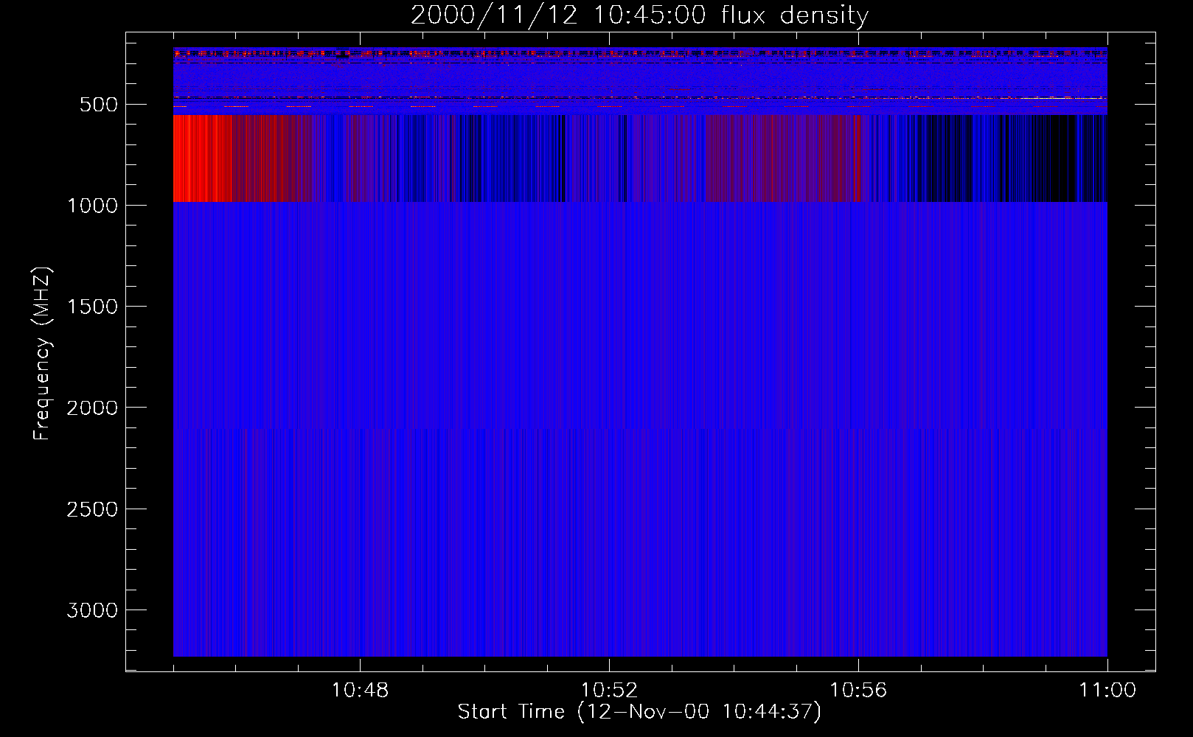Image resolution: width=1193 pixels, height=737 pixels.
Task: Click the plot title '2000/11/12 10:45:00 flux density'
Action: pos(639,15)
